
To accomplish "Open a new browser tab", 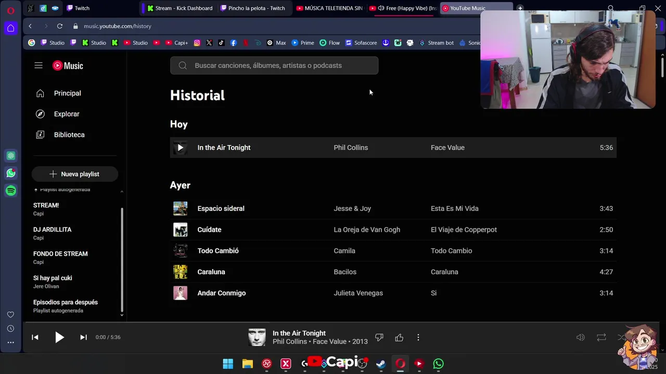I will tap(520, 8).
